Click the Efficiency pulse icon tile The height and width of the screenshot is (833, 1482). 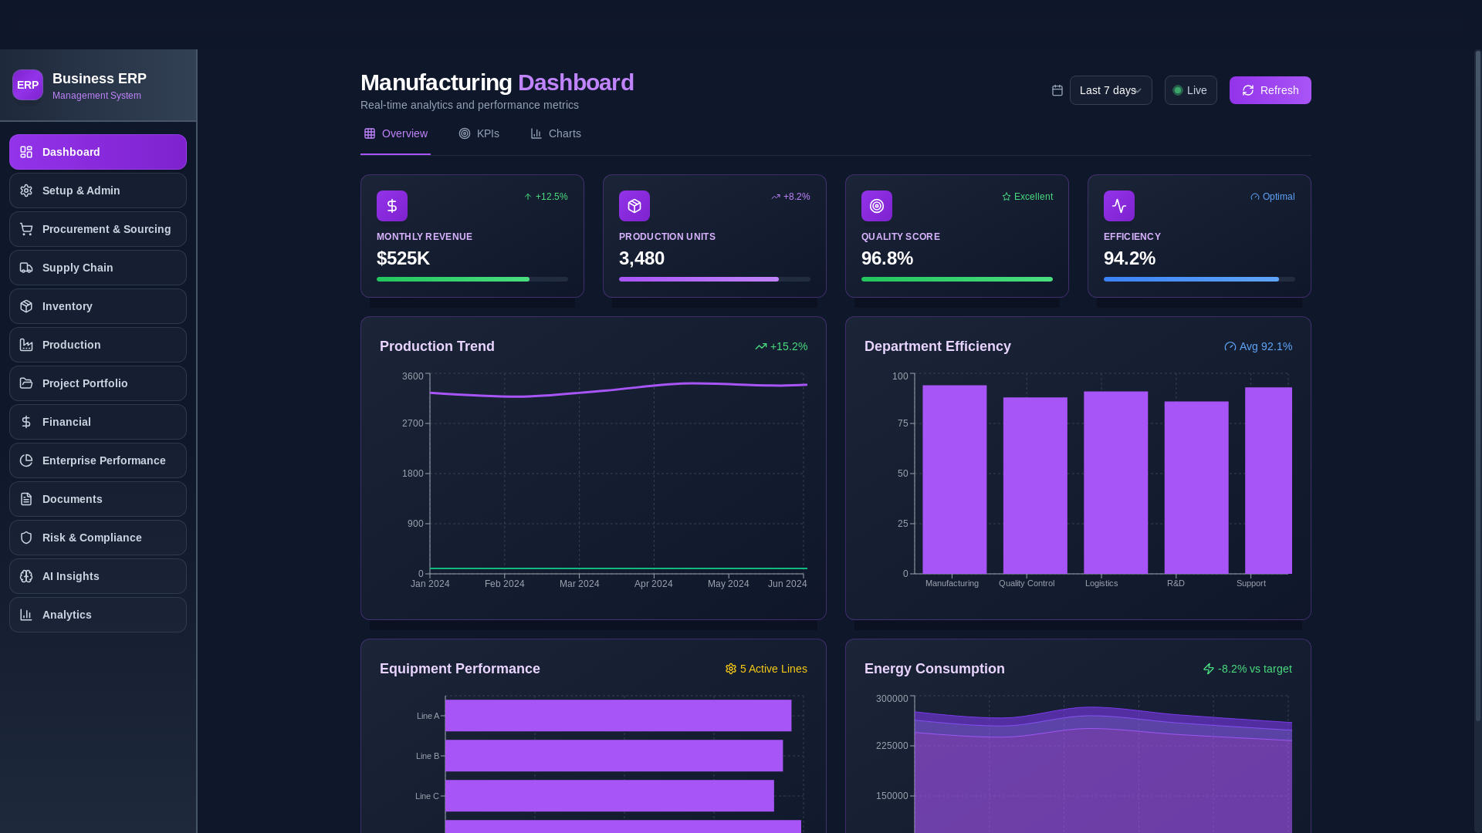1119,206
